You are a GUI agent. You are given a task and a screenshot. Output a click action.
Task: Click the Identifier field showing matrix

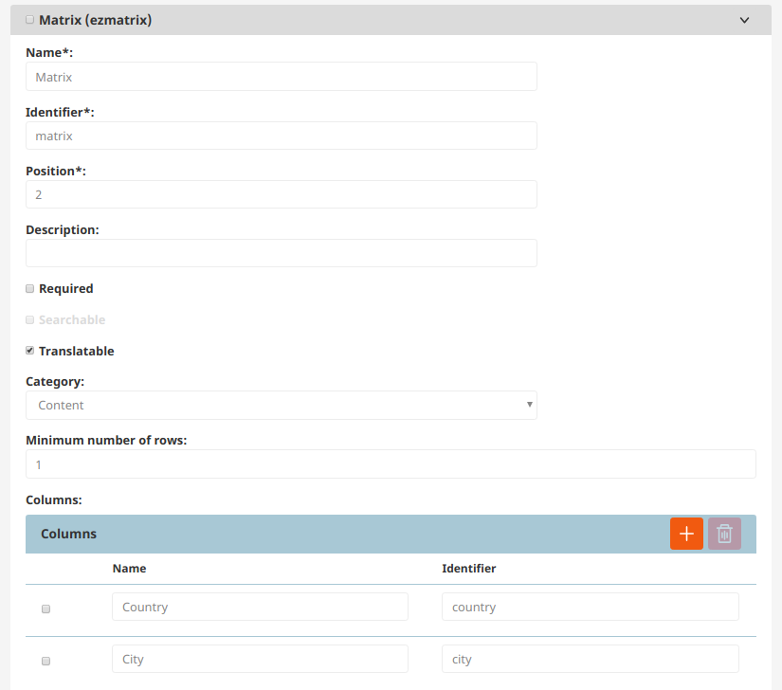[x=281, y=136]
